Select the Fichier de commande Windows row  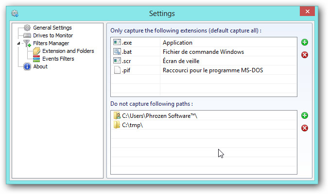click(x=204, y=52)
